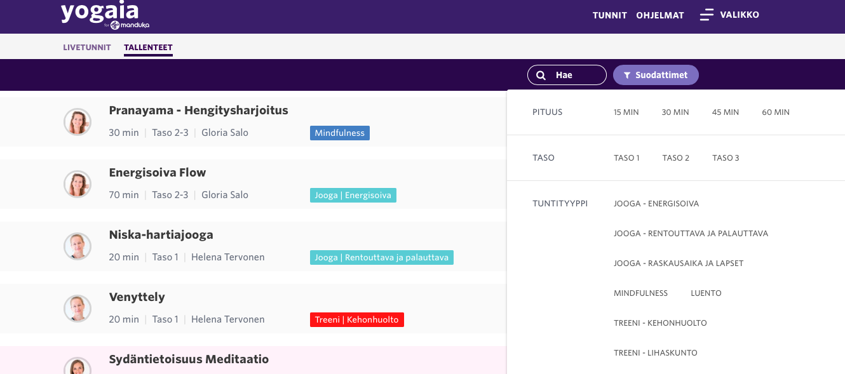Viewport: 845px width, 374px height.
Task: Filter by 30 MIN length
Action: pyautogui.click(x=675, y=112)
